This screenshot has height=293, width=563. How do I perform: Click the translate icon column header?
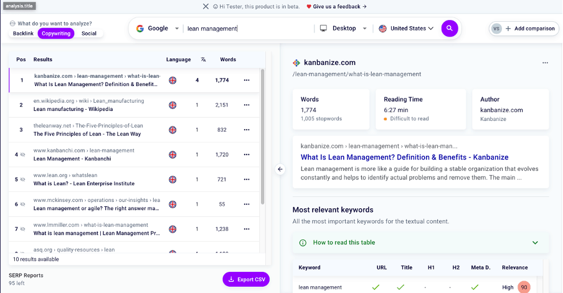tap(204, 60)
